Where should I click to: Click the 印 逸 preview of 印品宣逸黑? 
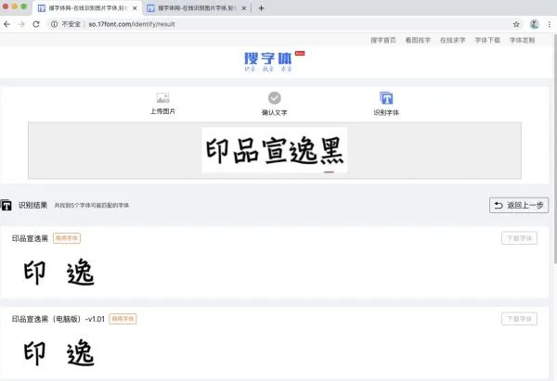click(59, 273)
